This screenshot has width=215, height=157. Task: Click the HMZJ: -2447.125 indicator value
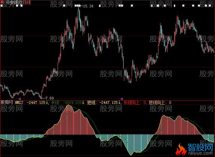pyautogui.click(x=30, y=103)
